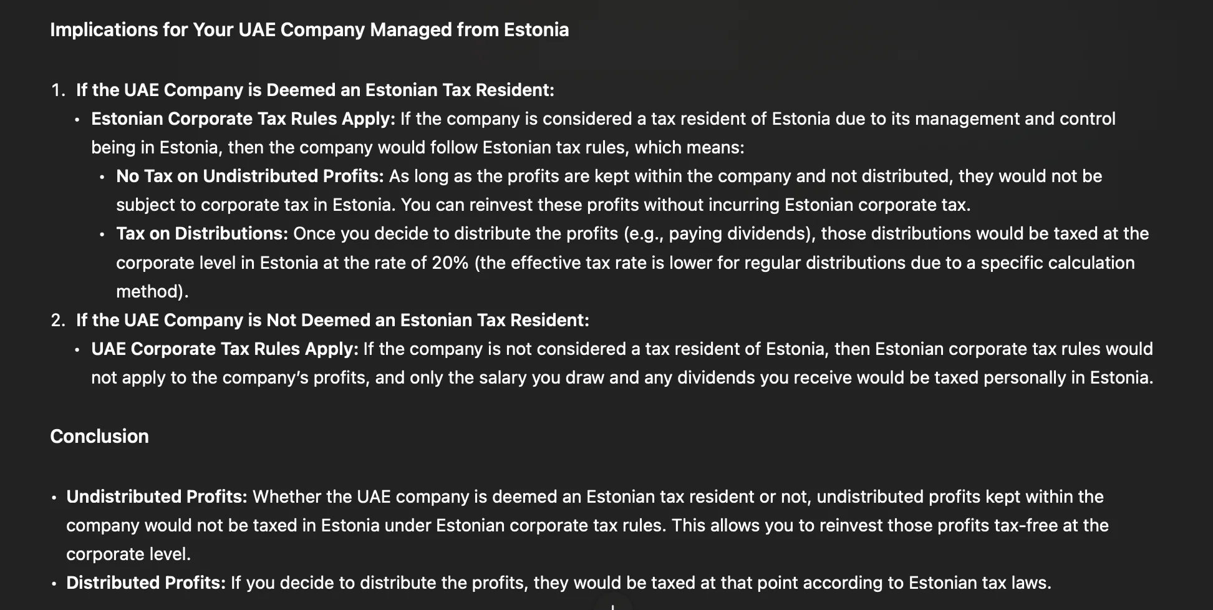Viewport: 1213px width, 610px height.
Task: Click the 'Conclusion' heading
Action: [99, 436]
